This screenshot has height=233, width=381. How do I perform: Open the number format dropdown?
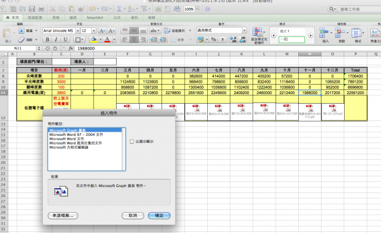pyautogui.click(x=244, y=30)
